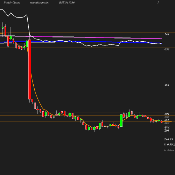
Task: Click the 461 price level label
Action: pyautogui.click(x=167, y=85)
